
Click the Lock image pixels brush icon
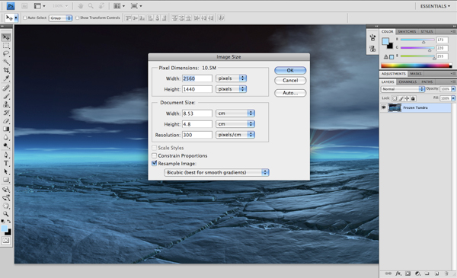[x=401, y=98]
